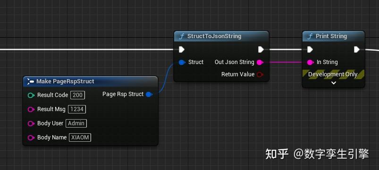Click the Result Msg pin

(31, 109)
